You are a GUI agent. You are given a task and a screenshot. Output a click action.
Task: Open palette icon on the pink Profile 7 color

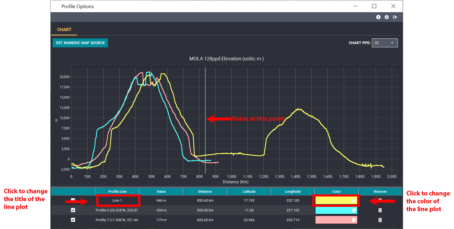(354, 220)
